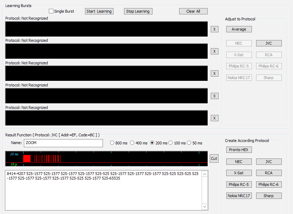Click the Pronto HEX button
This screenshot has width=293, height=214.
point(239,150)
